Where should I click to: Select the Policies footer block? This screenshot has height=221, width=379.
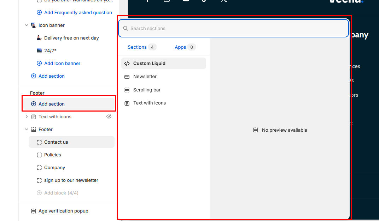tap(52, 155)
